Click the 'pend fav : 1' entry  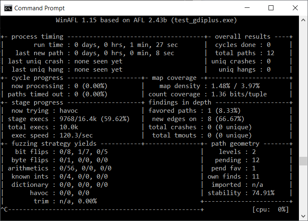[x=233, y=168]
